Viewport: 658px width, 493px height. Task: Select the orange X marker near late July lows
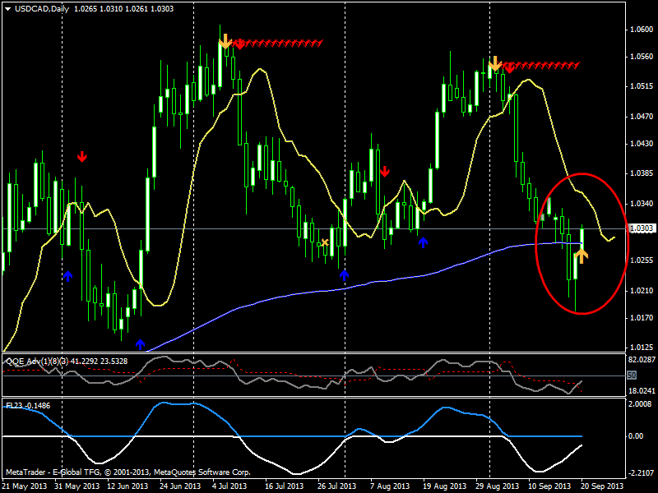[x=325, y=242]
